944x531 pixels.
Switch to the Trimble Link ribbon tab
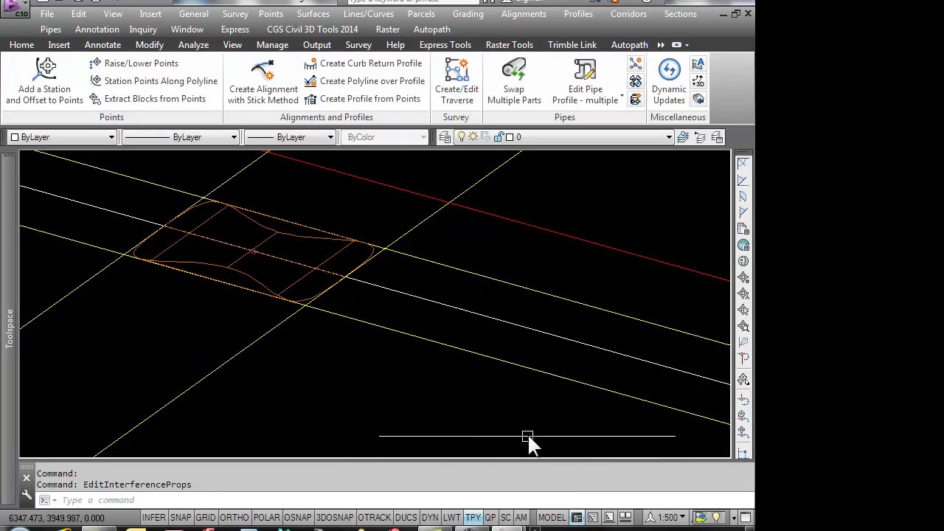point(572,45)
